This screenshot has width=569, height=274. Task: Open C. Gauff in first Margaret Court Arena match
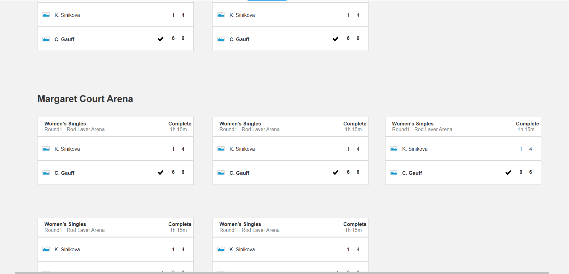click(65, 173)
